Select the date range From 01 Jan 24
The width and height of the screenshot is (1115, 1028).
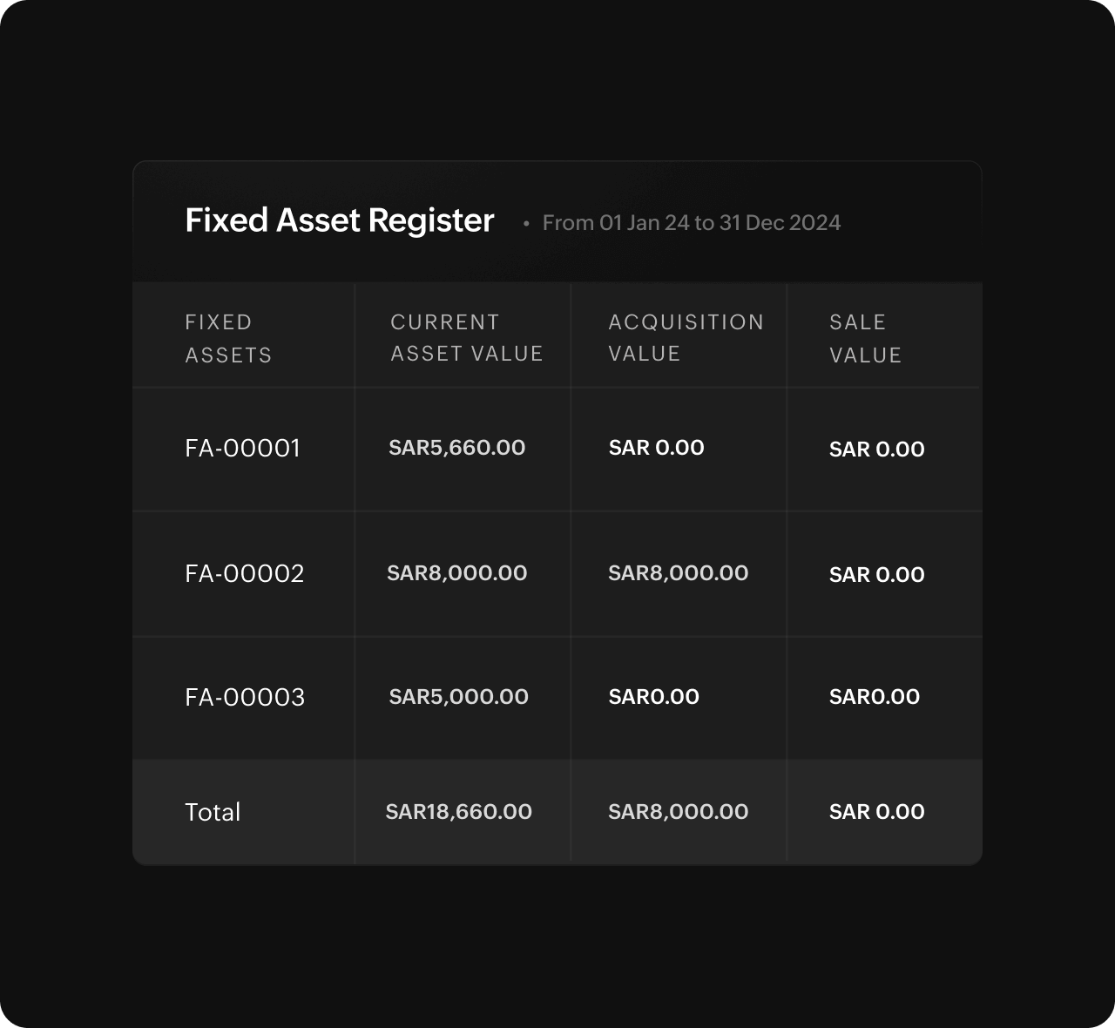click(x=691, y=223)
